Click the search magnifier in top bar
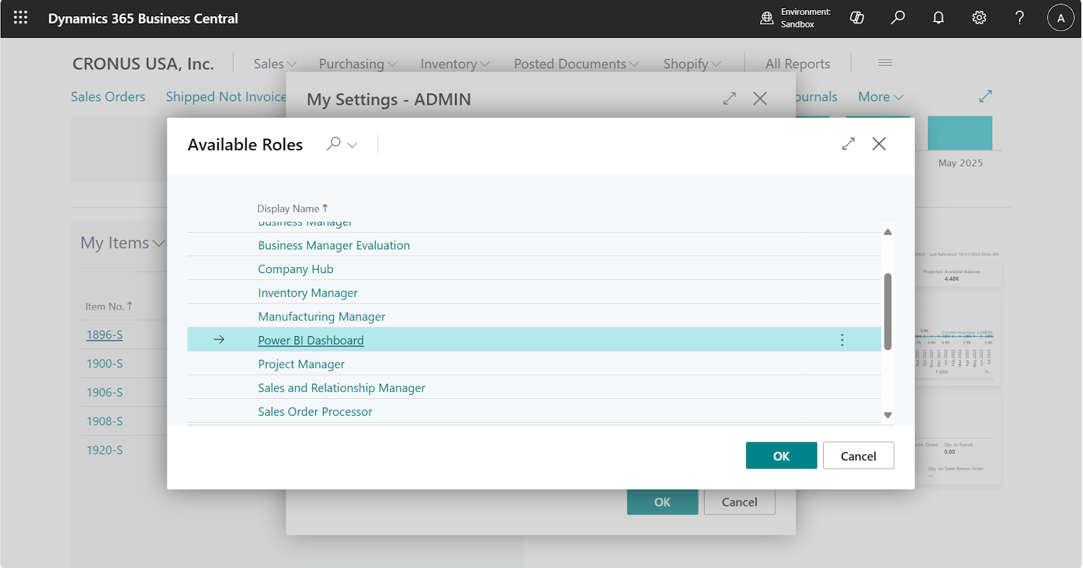 click(x=898, y=18)
